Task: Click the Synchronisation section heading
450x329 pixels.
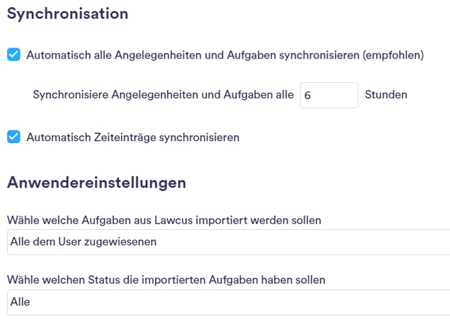Action: tap(68, 14)
